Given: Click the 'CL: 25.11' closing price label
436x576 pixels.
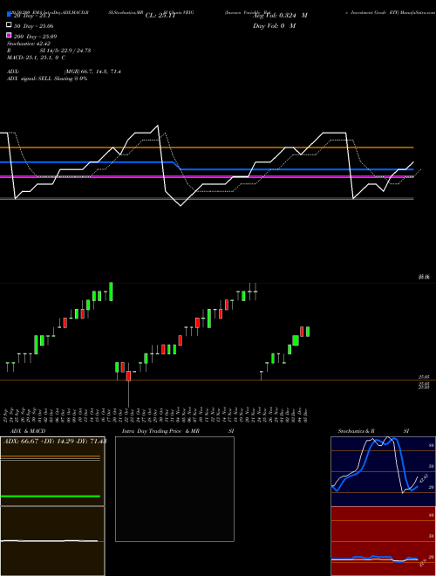Looking at the screenshot, I should [x=160, y=16].
